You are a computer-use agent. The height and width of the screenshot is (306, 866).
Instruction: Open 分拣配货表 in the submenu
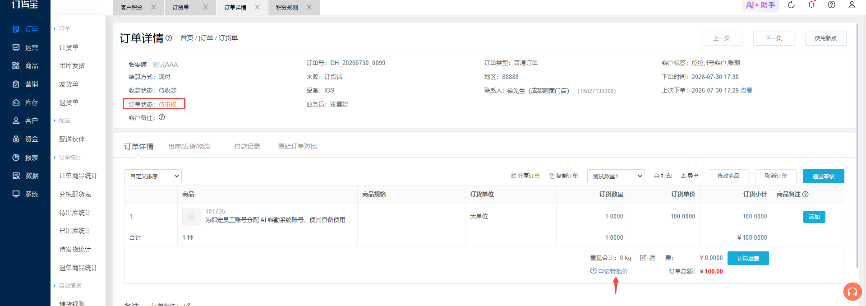click(75, 194)
